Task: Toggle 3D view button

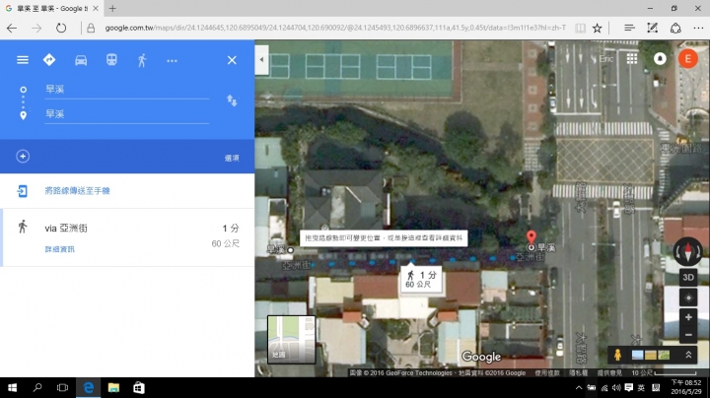Action: point(688,277)
